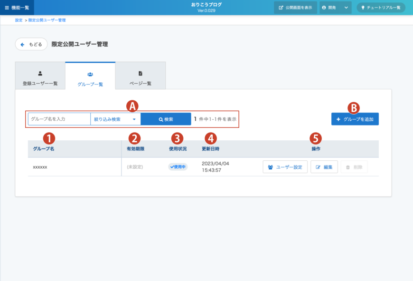
Task: Sort by the グループ名 column header
Action: (x=43, y=149)
